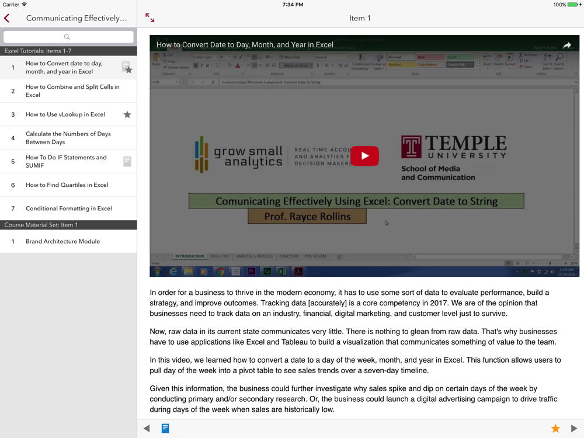This screenshot has height=438, width=584.
Task: Select Course Material Set: Item 1 header
Action: tap(68, 225)
